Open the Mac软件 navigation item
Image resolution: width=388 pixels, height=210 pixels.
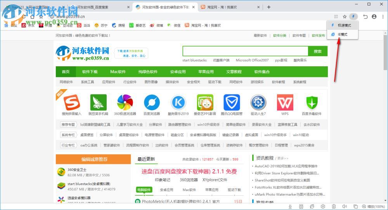(118, 72)
